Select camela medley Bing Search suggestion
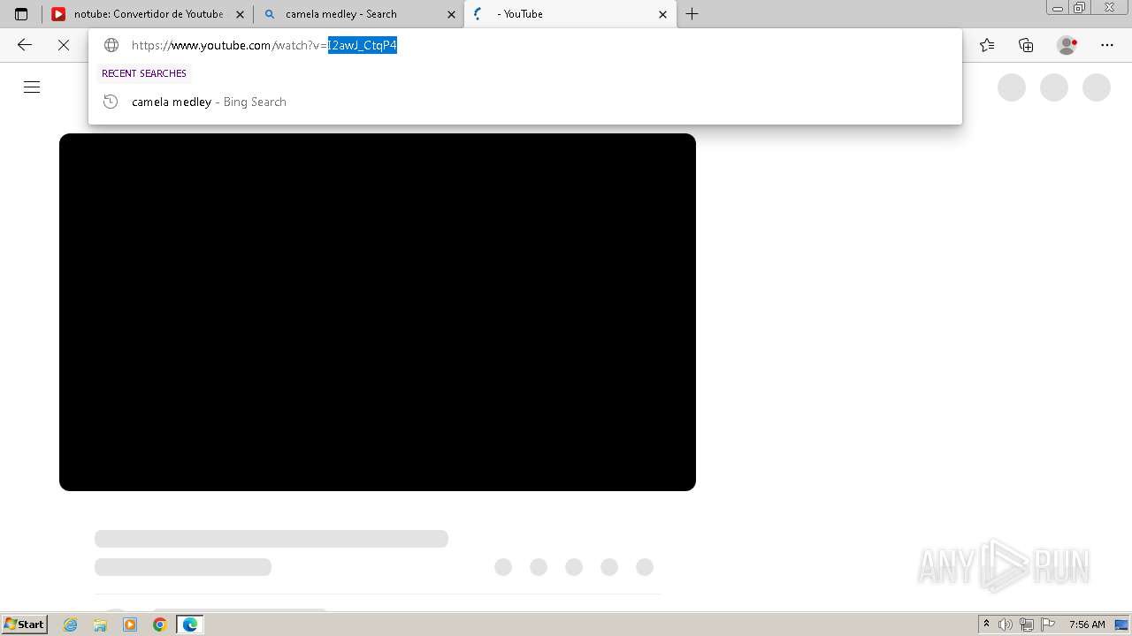The width and height of the screenshot is (1132, 636). (x=525, y=102)
